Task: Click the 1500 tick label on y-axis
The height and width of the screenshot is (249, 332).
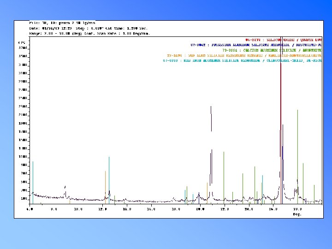Action: pos(23,140)
